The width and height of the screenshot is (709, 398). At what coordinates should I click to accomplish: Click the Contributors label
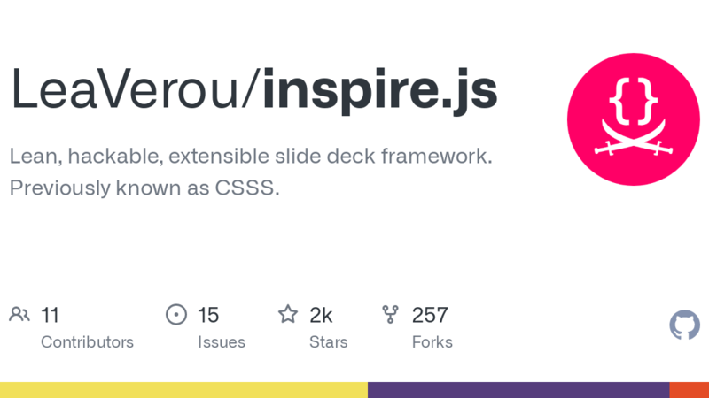tap(87, 341)
